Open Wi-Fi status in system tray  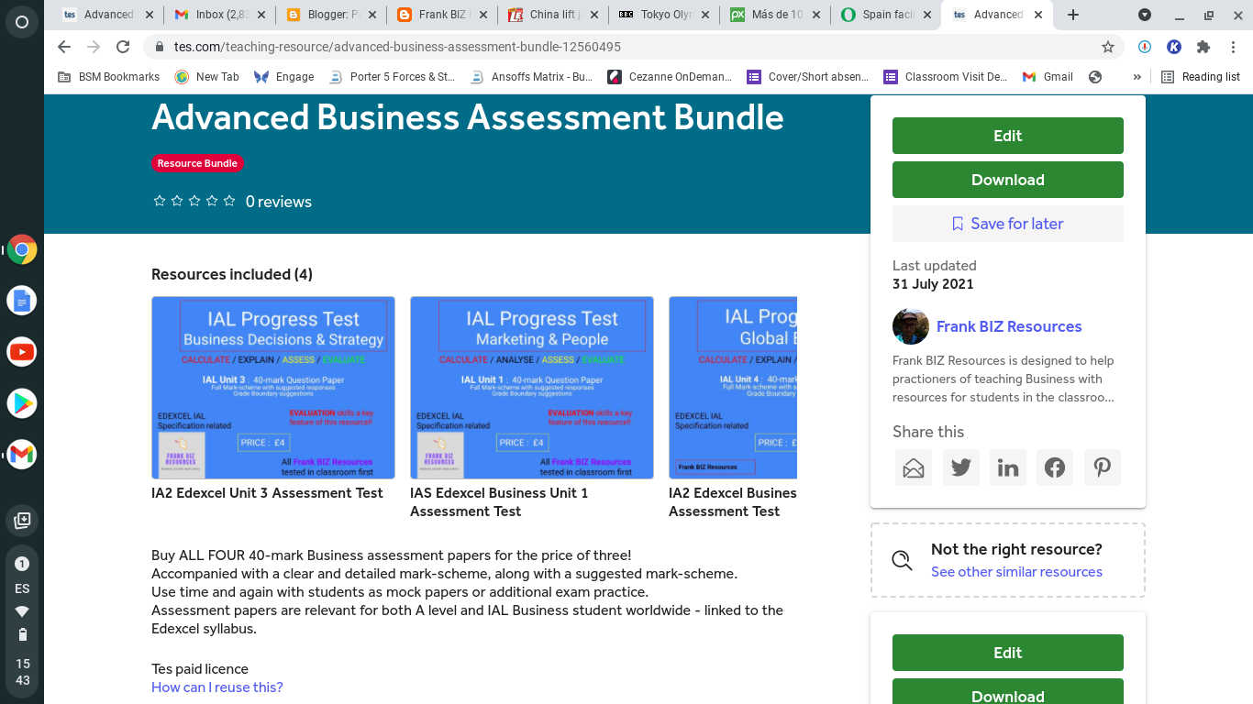click(x=22, y=611)
